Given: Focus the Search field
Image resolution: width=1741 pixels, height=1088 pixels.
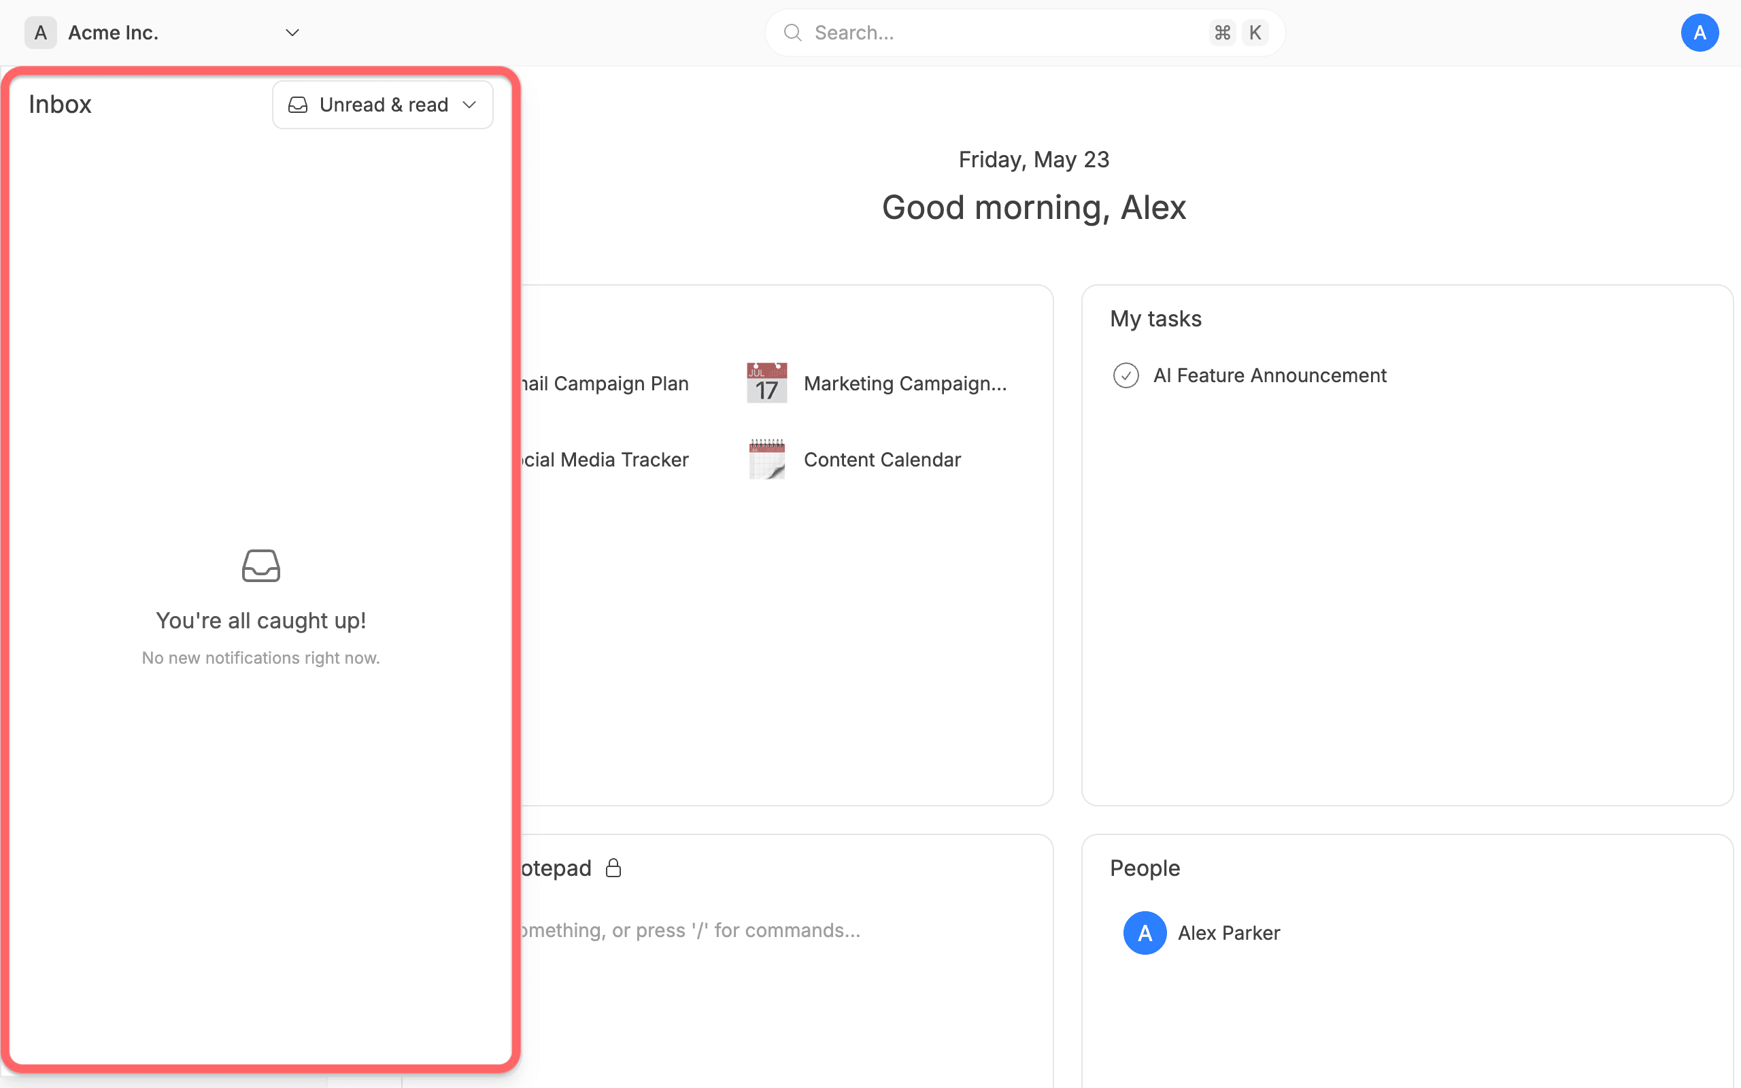Looking at the screenshot, I should 1024,33.
